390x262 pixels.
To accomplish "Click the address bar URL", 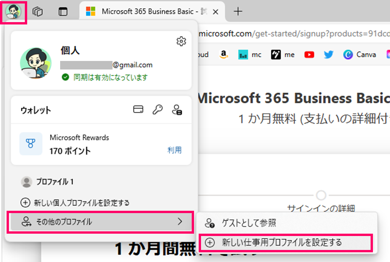I will click(294, 33).
